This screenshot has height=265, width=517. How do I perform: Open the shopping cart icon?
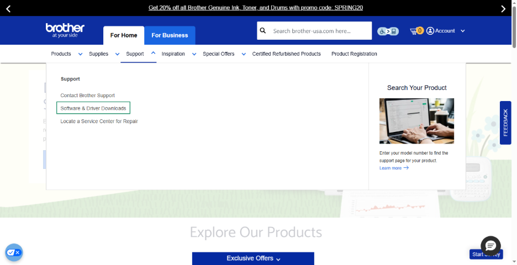pyautogui.click(x=414, y=31)
